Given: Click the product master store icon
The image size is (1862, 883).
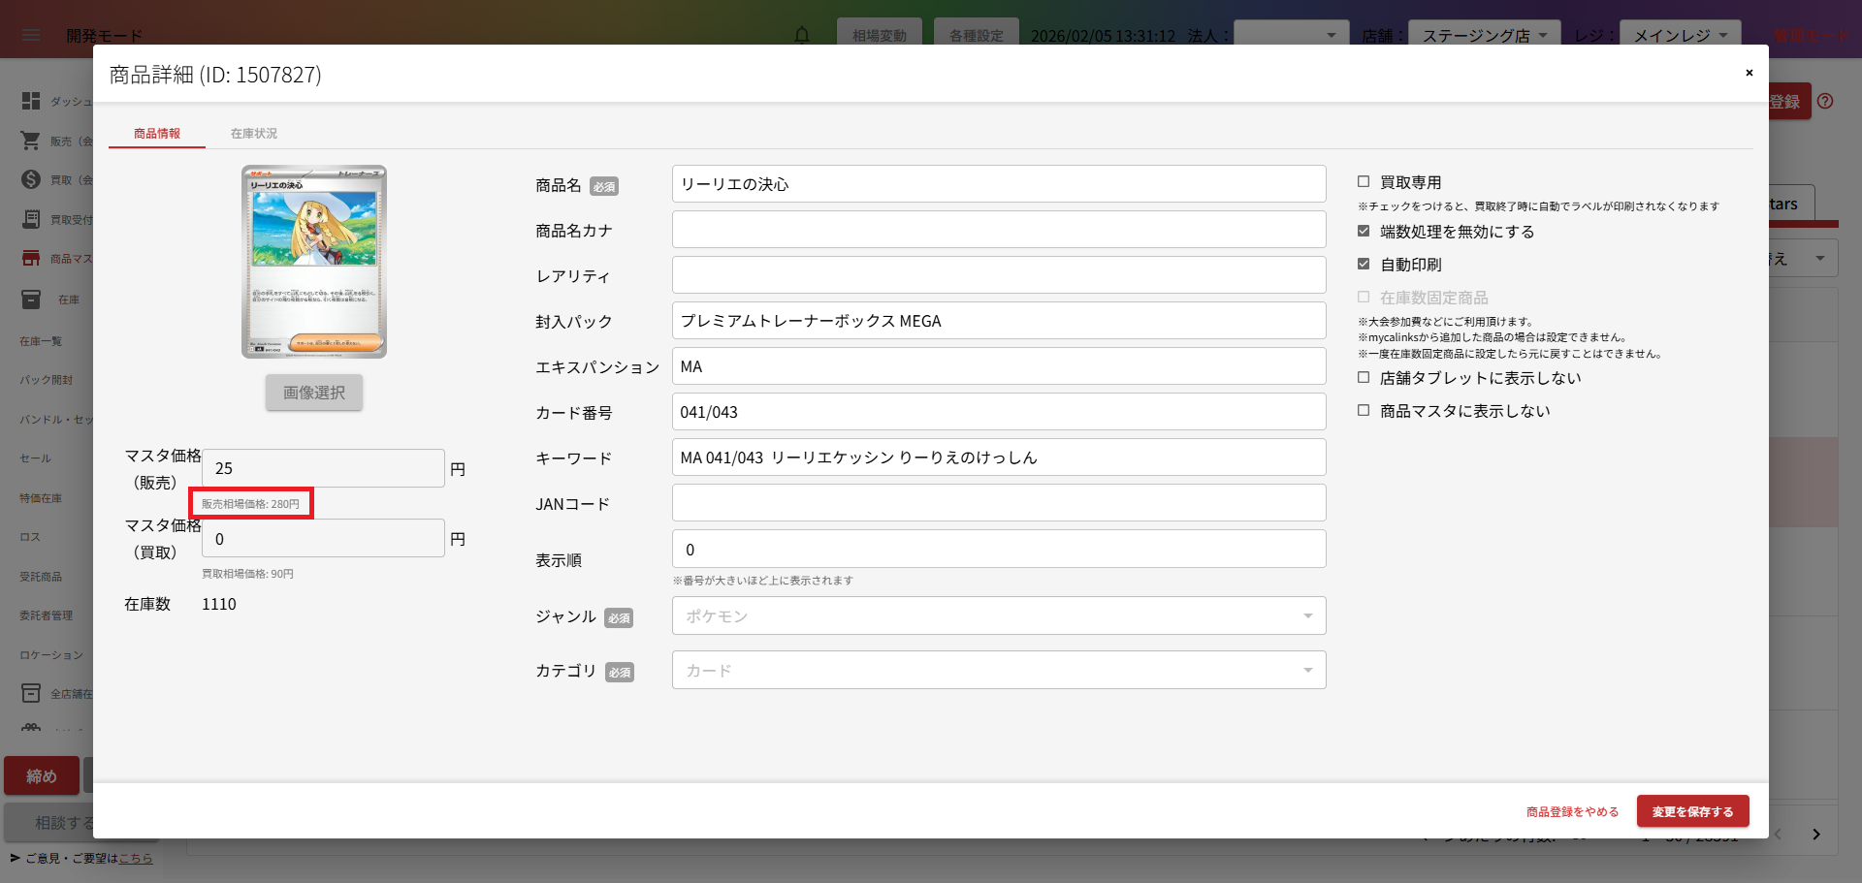Looking at the screenshot, I should point(31,258).
